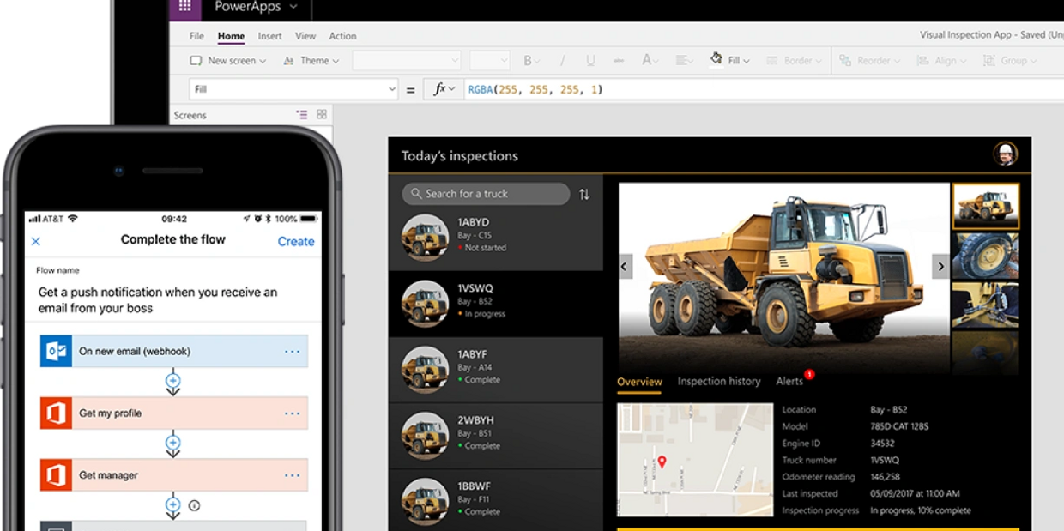Image resolution: width=1064 pixels, height=531 pixels.
Task: Open options dots for Get my profile step
Action: click(x=293, y=413)
